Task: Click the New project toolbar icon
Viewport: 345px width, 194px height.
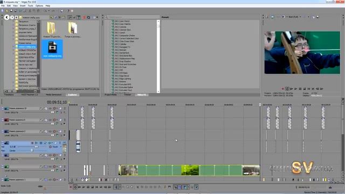Action: [3, 11]
